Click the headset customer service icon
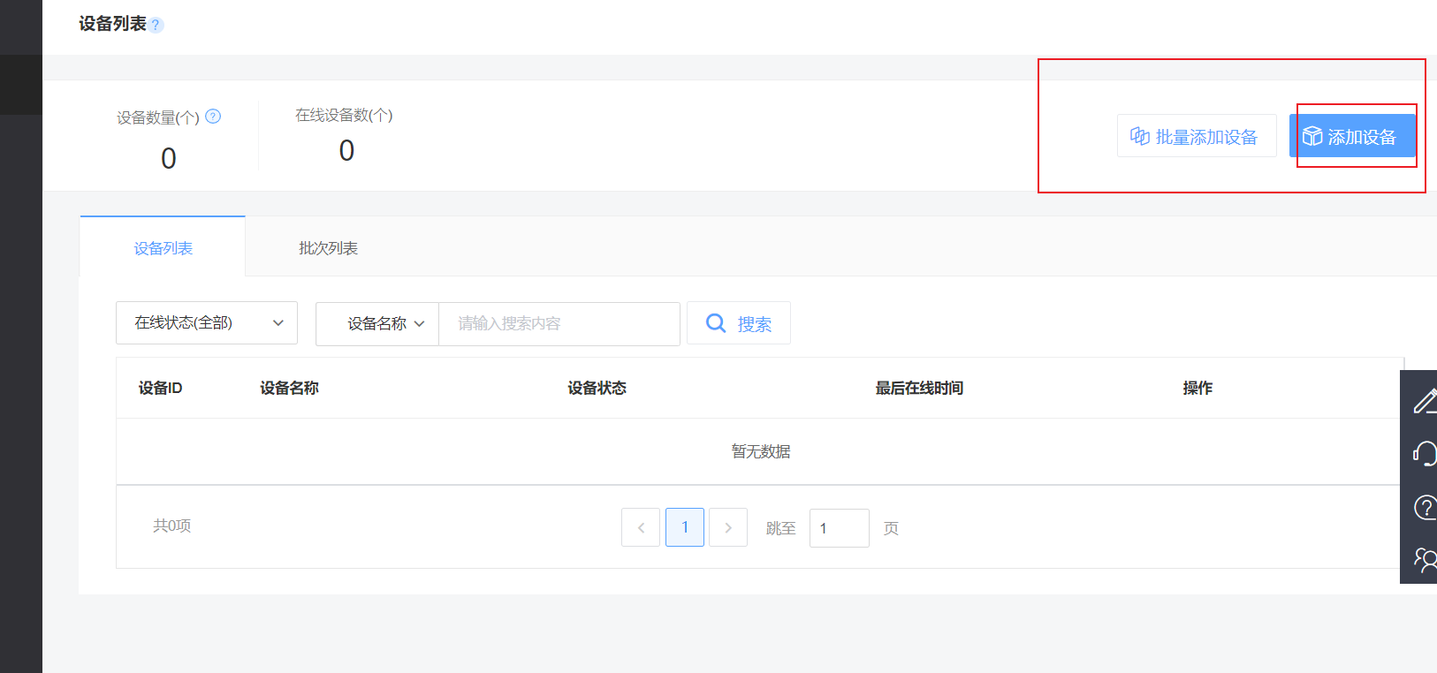Image resolution: width=1437 pixels, height=673 pixels. (x=1424, y=454)
